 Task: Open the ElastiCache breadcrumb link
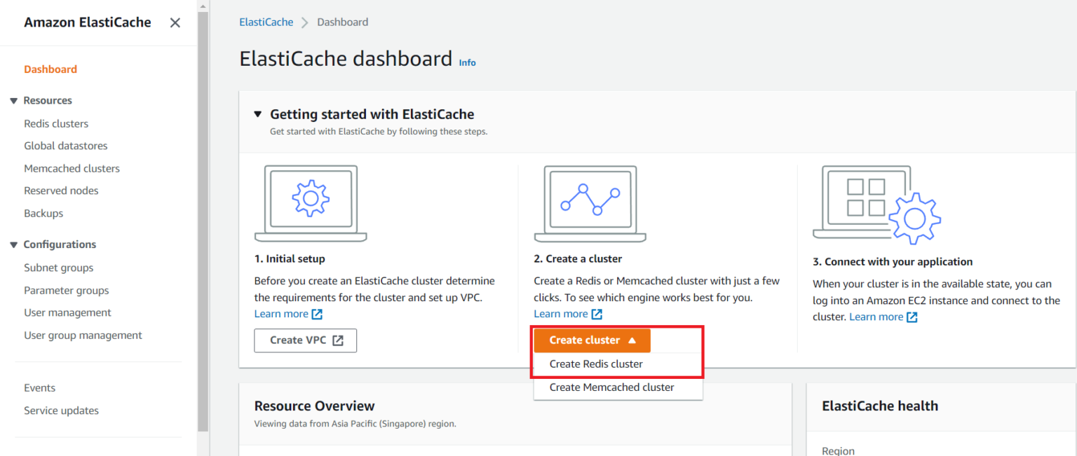pyautogui.click(x=266, y=22)
